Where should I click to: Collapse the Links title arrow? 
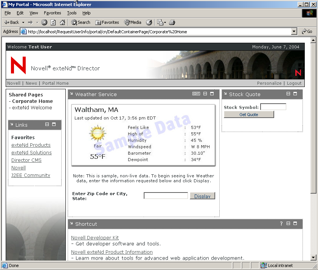[12, 124]
